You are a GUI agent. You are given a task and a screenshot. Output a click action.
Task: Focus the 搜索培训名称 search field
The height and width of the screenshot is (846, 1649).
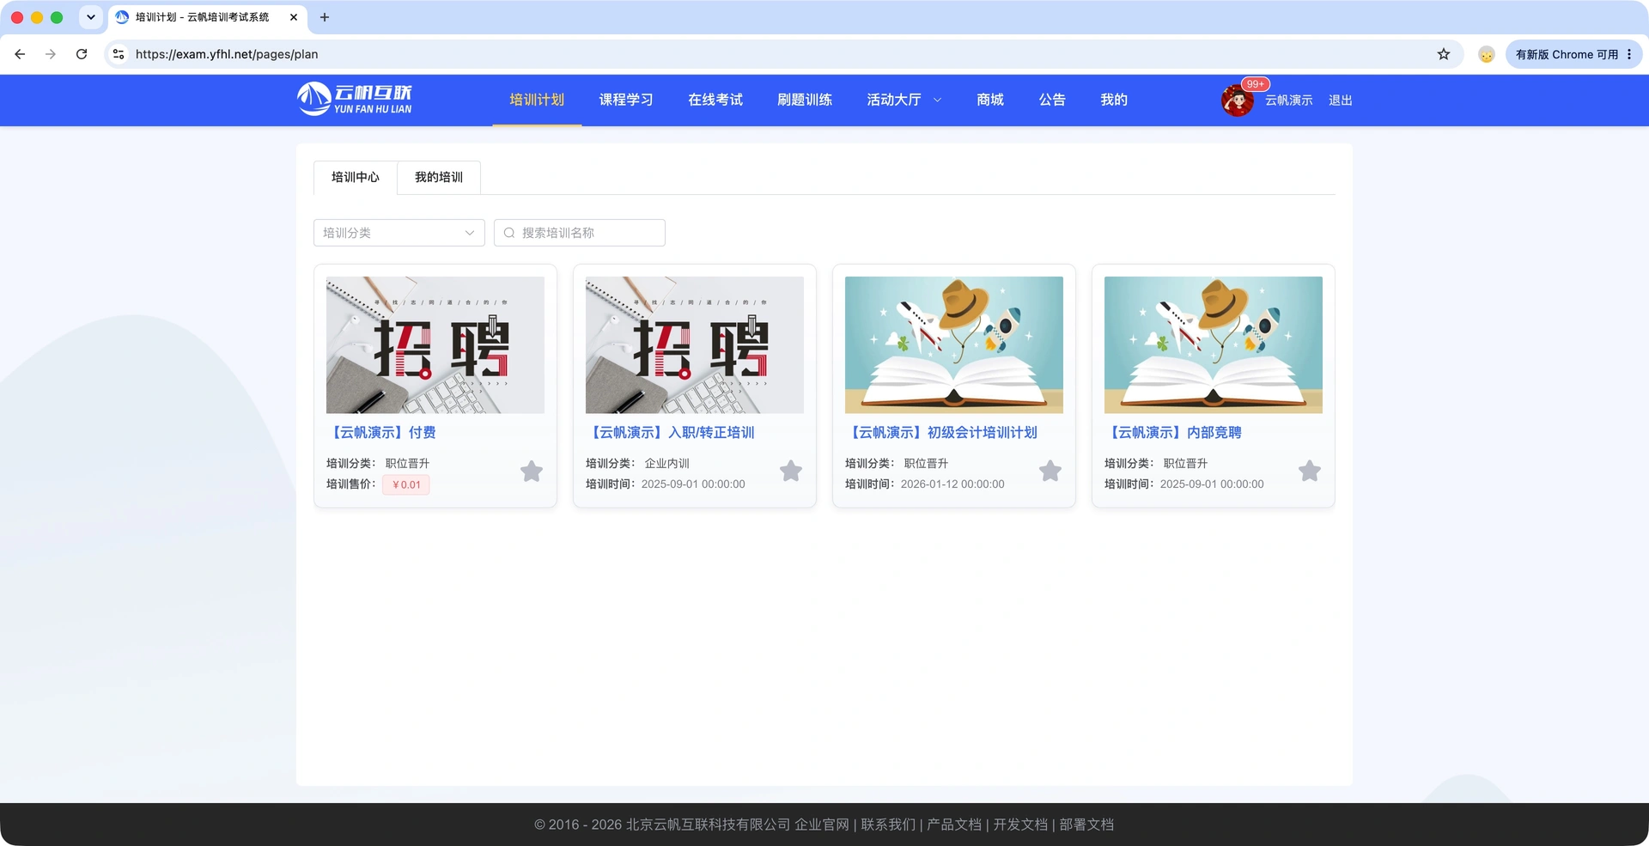(580, 233)
